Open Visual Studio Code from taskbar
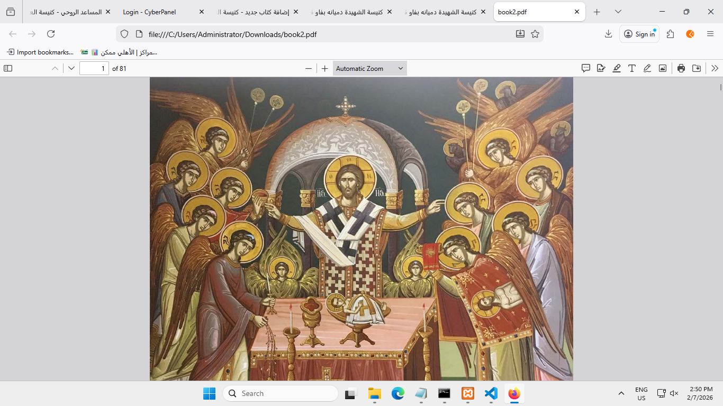The height and width of the screenshot is (406, 723). point(491,393)
